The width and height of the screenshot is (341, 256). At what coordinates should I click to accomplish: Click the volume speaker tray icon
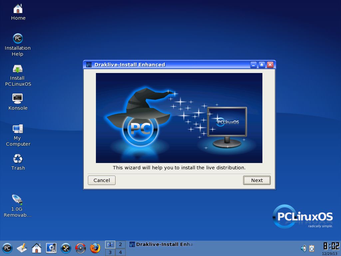point(304,248)
